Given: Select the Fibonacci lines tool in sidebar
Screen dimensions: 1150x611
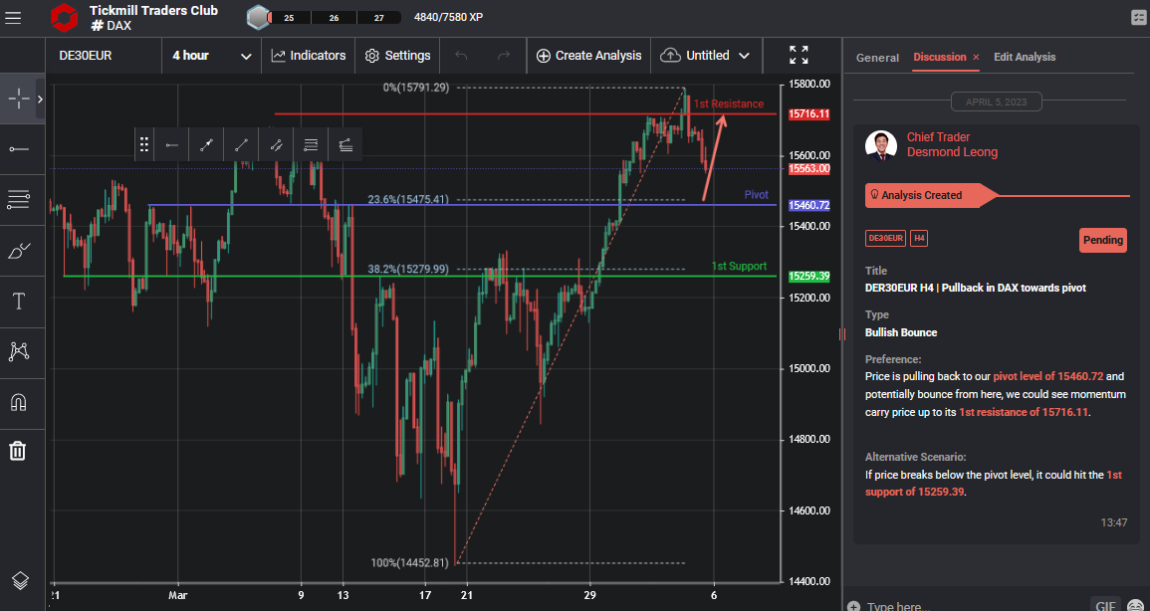Looking at the screenshot, I should [x=18, y=199].
